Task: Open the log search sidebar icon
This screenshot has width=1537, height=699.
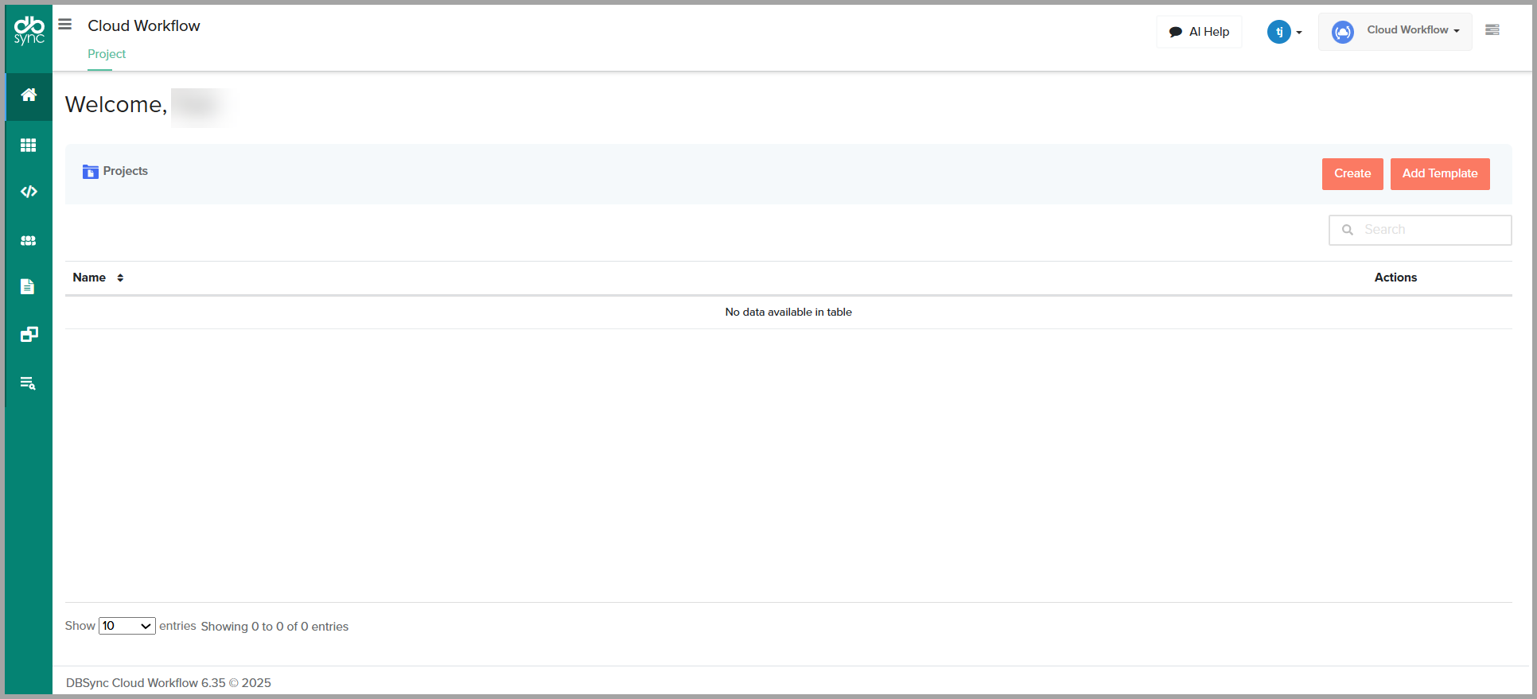Action: (x=28, y=383)
